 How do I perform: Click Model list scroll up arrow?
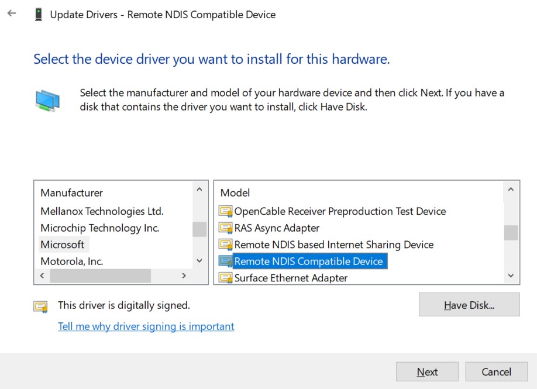tap(511, 190)
